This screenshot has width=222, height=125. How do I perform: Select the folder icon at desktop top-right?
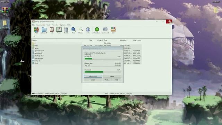(216, 10)
